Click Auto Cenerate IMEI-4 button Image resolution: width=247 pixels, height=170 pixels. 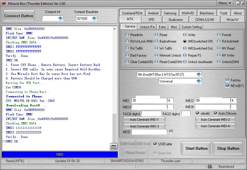215,126
